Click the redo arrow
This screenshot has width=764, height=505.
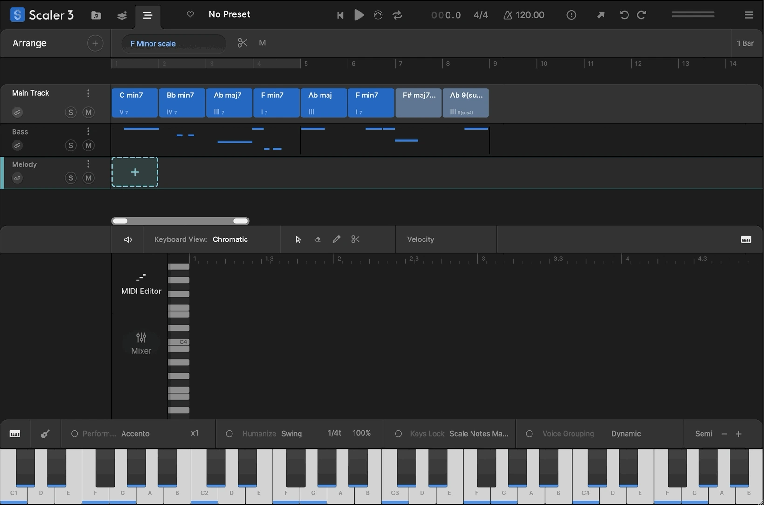(x=641, y=15)
